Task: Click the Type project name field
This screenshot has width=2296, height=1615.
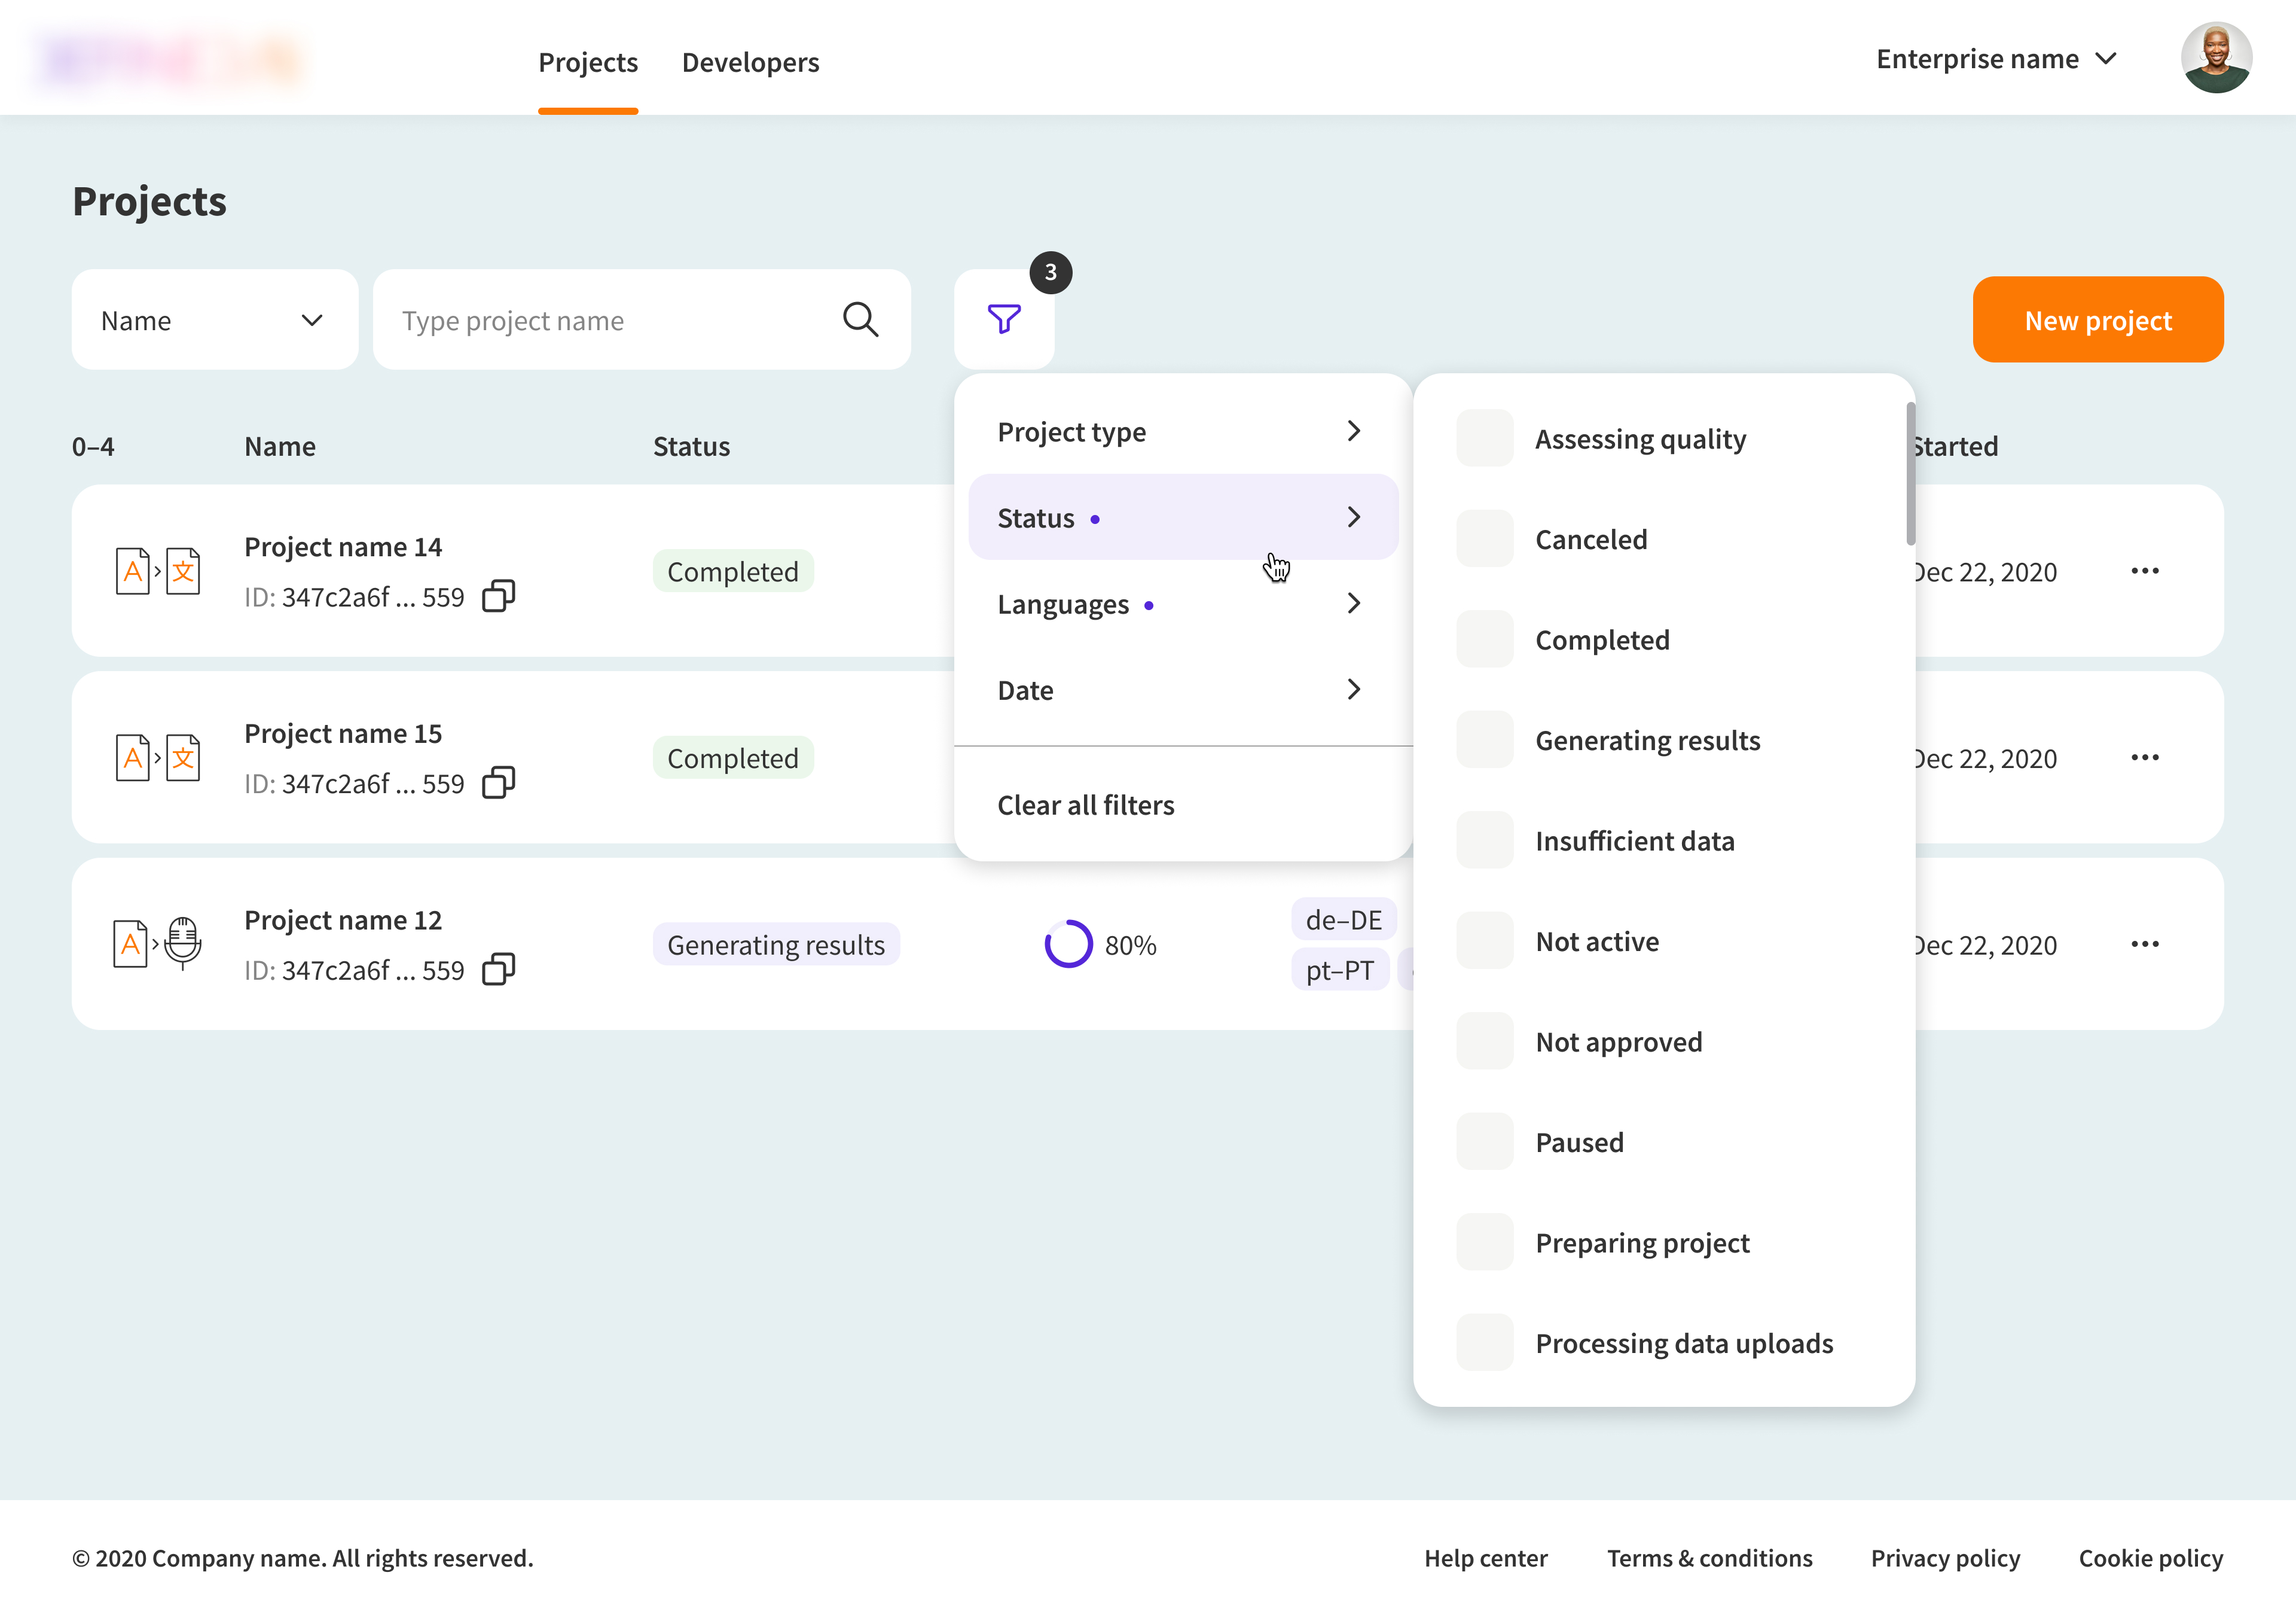Action: [x=610, y=320]
